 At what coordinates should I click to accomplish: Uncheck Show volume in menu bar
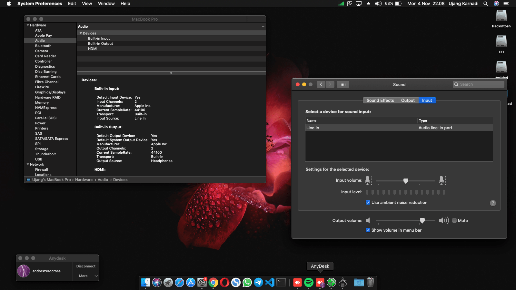pos(368,230)
